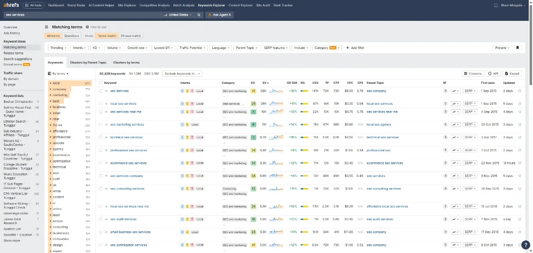533x253 pixels.
Task: Open the SERP features filter dropdown
Action: 276,48
